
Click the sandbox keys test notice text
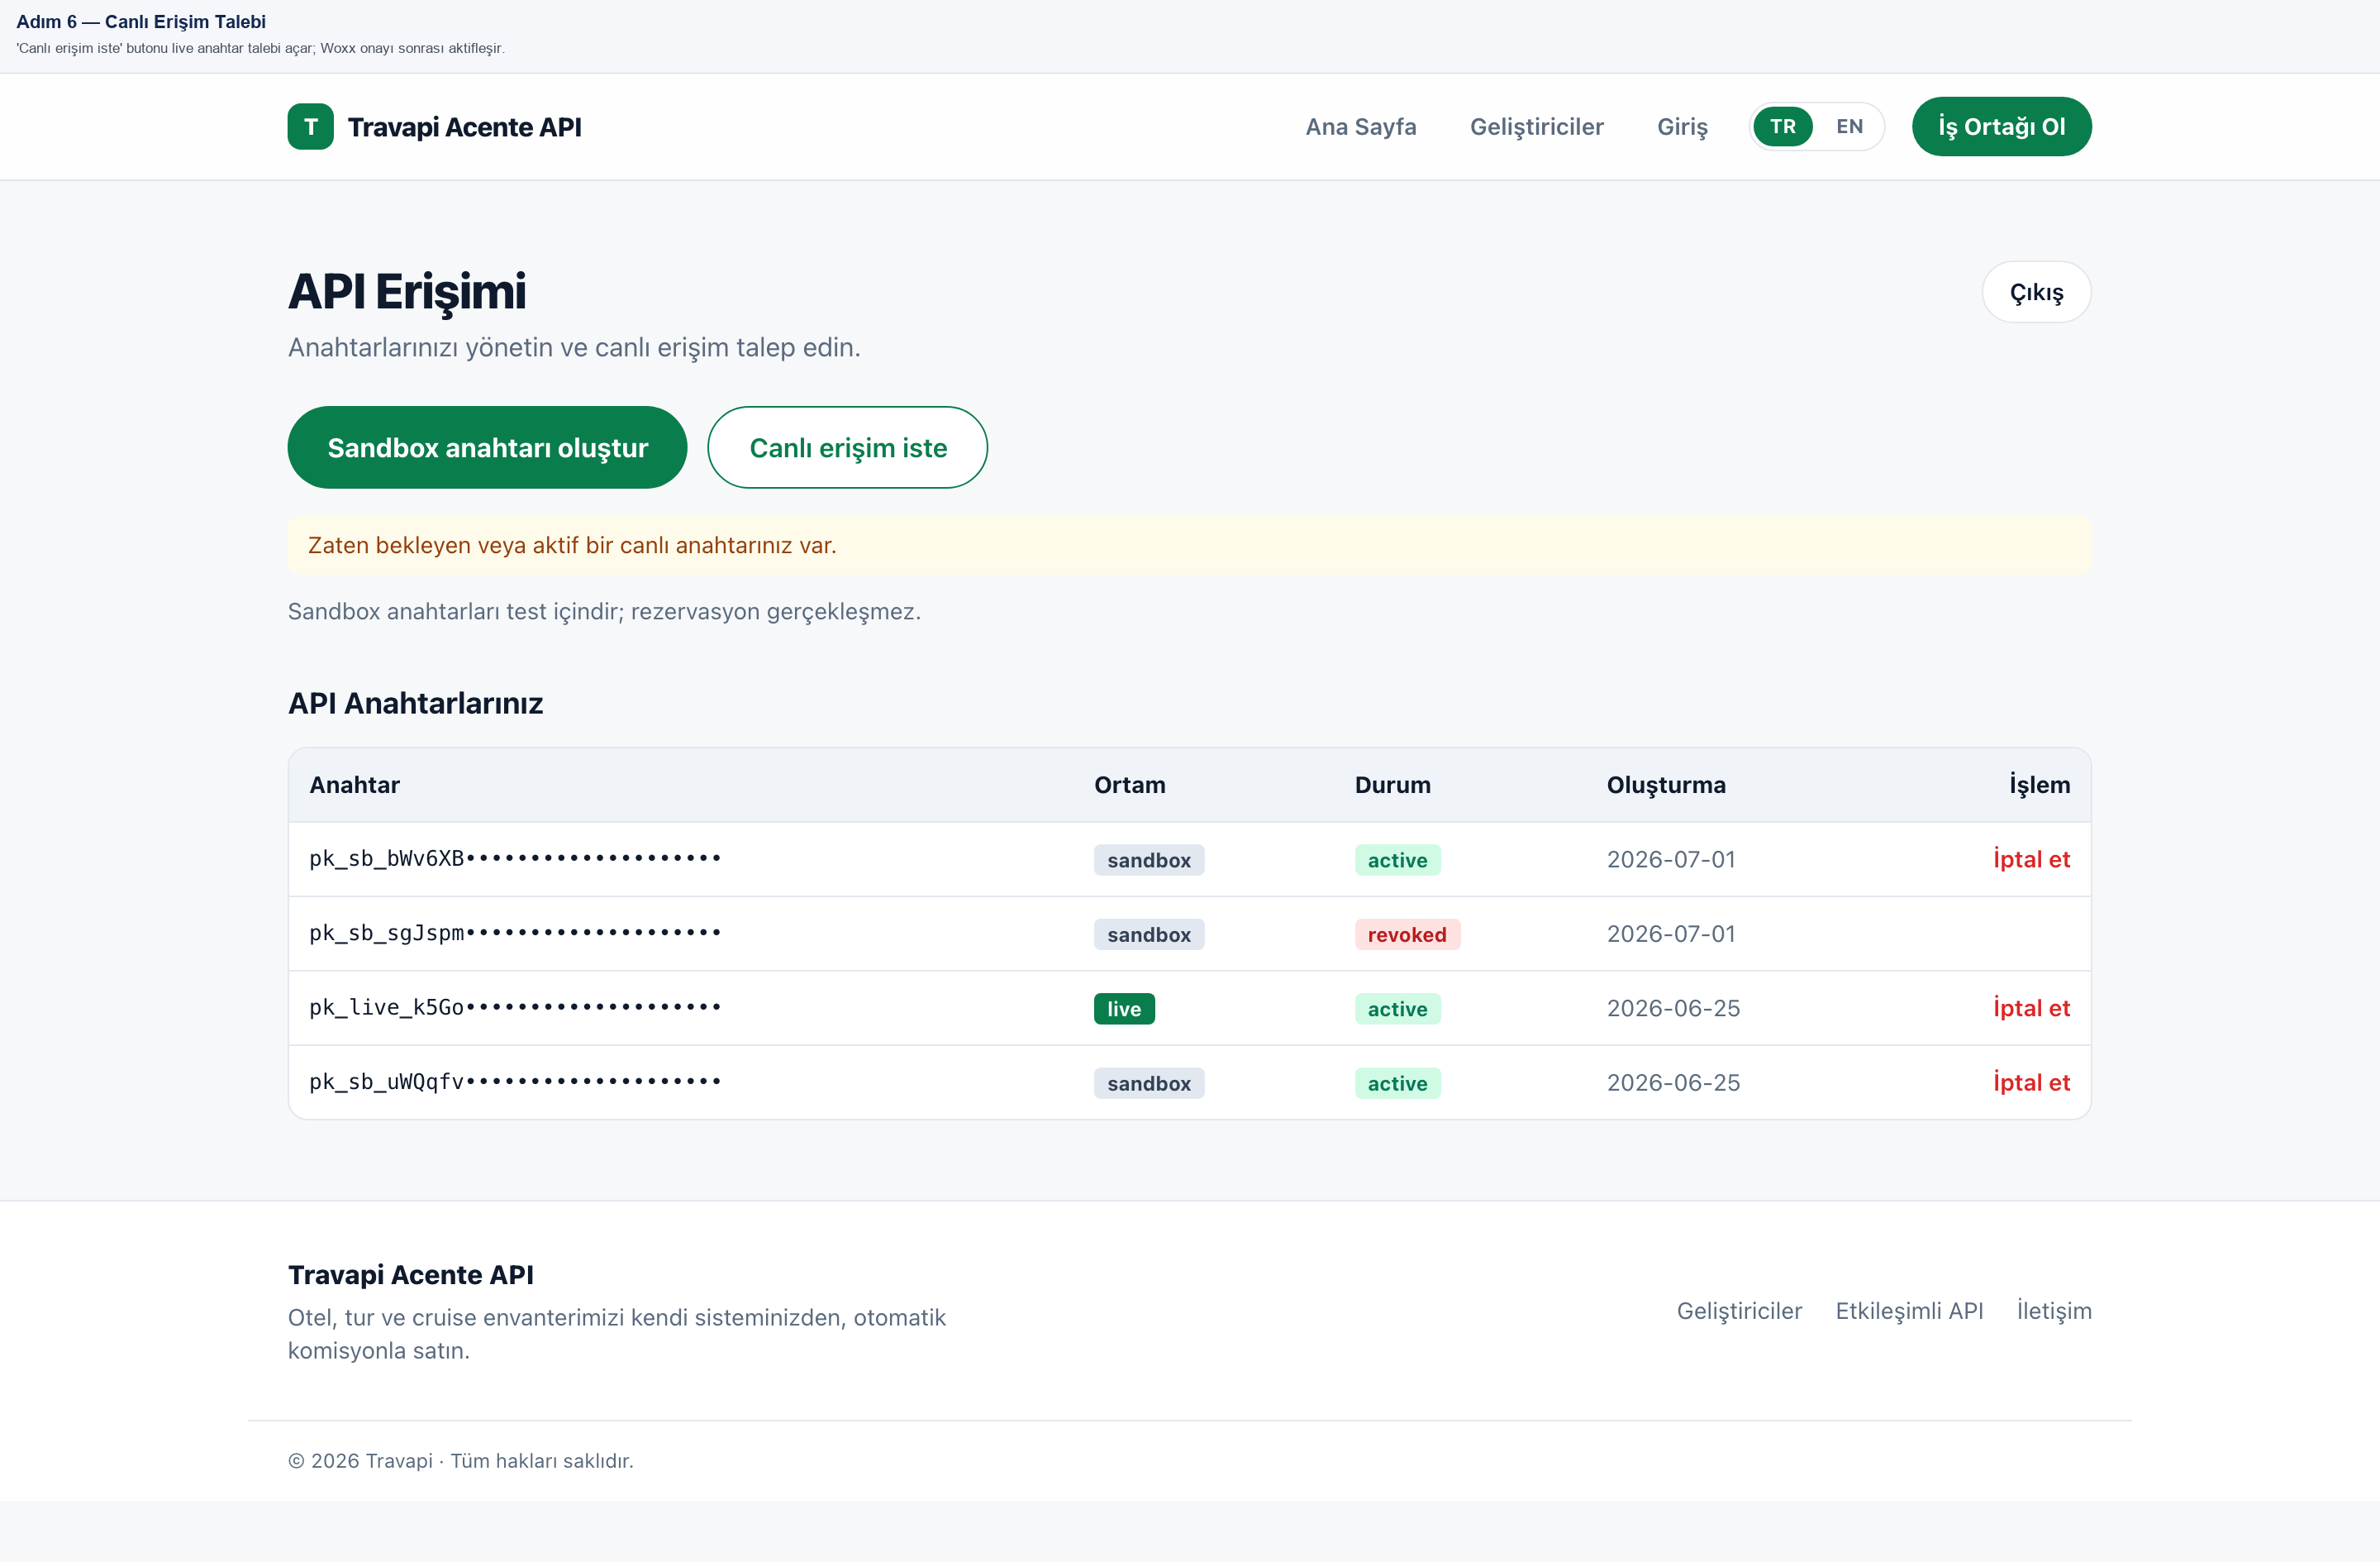click(604, 611)
